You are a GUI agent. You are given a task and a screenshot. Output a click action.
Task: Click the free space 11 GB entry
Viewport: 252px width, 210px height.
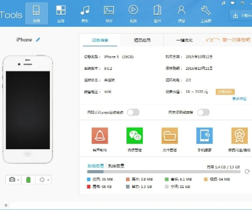180,187
